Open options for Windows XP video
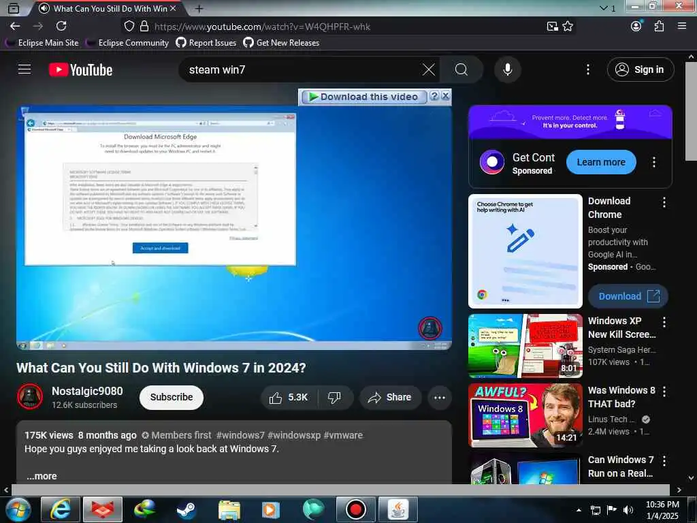697x523 pixels. [x=664, y=322]
